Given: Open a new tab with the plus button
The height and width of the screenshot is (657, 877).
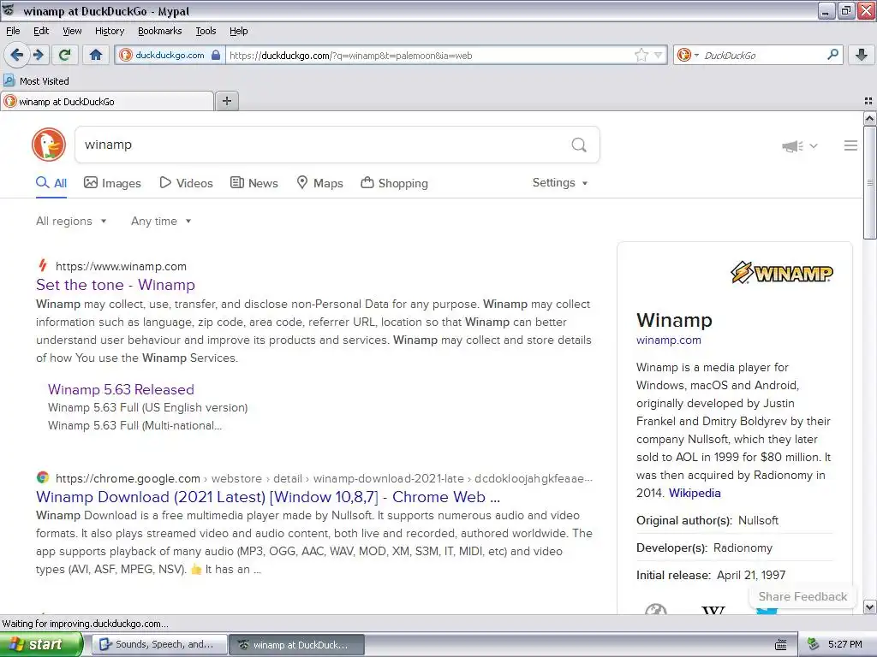Looking at the screenshot, I should 227,101.
